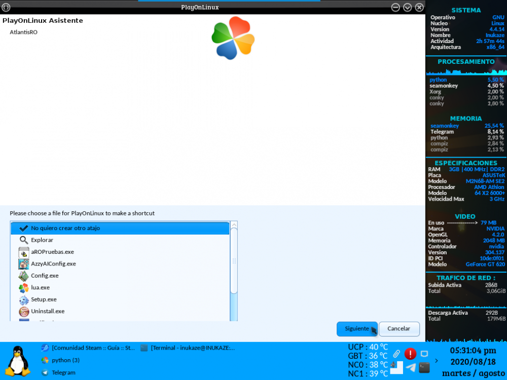Click the file list scrollbar thumb
Screen dimensions: 507x380
click(234, 261)
